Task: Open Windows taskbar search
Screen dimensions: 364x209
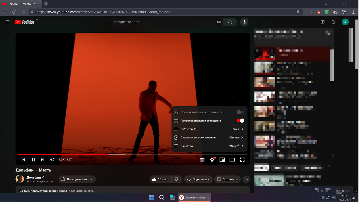Action: 162,197
